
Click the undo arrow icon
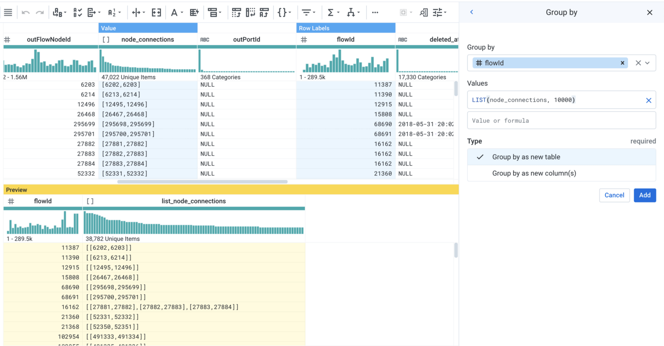click(26, 13)
